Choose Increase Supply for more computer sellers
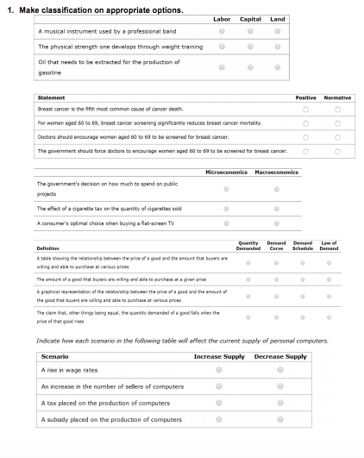 tap(219, 386)
